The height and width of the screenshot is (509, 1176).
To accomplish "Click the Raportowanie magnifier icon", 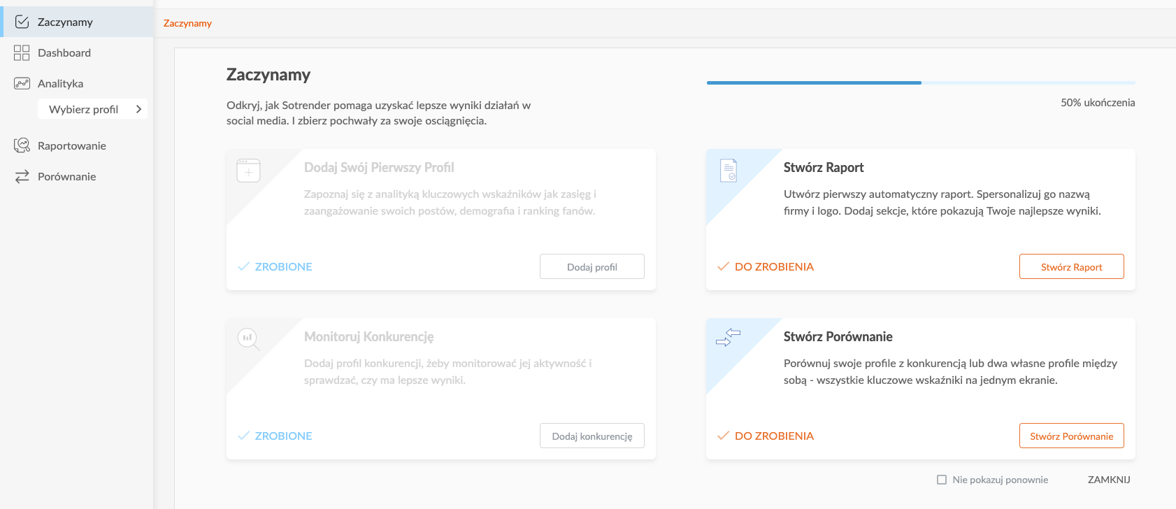I will 22,145.
